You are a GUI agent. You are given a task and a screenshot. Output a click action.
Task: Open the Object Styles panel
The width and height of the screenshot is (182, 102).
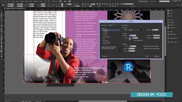[171, 34]
